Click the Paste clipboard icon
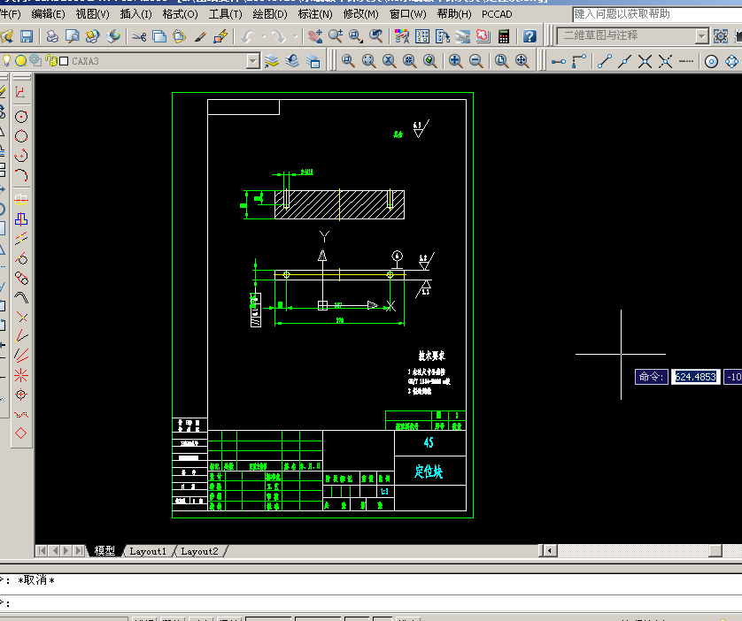Image resolution: width=742 pixels, height=621 pixels. point(180,36)
